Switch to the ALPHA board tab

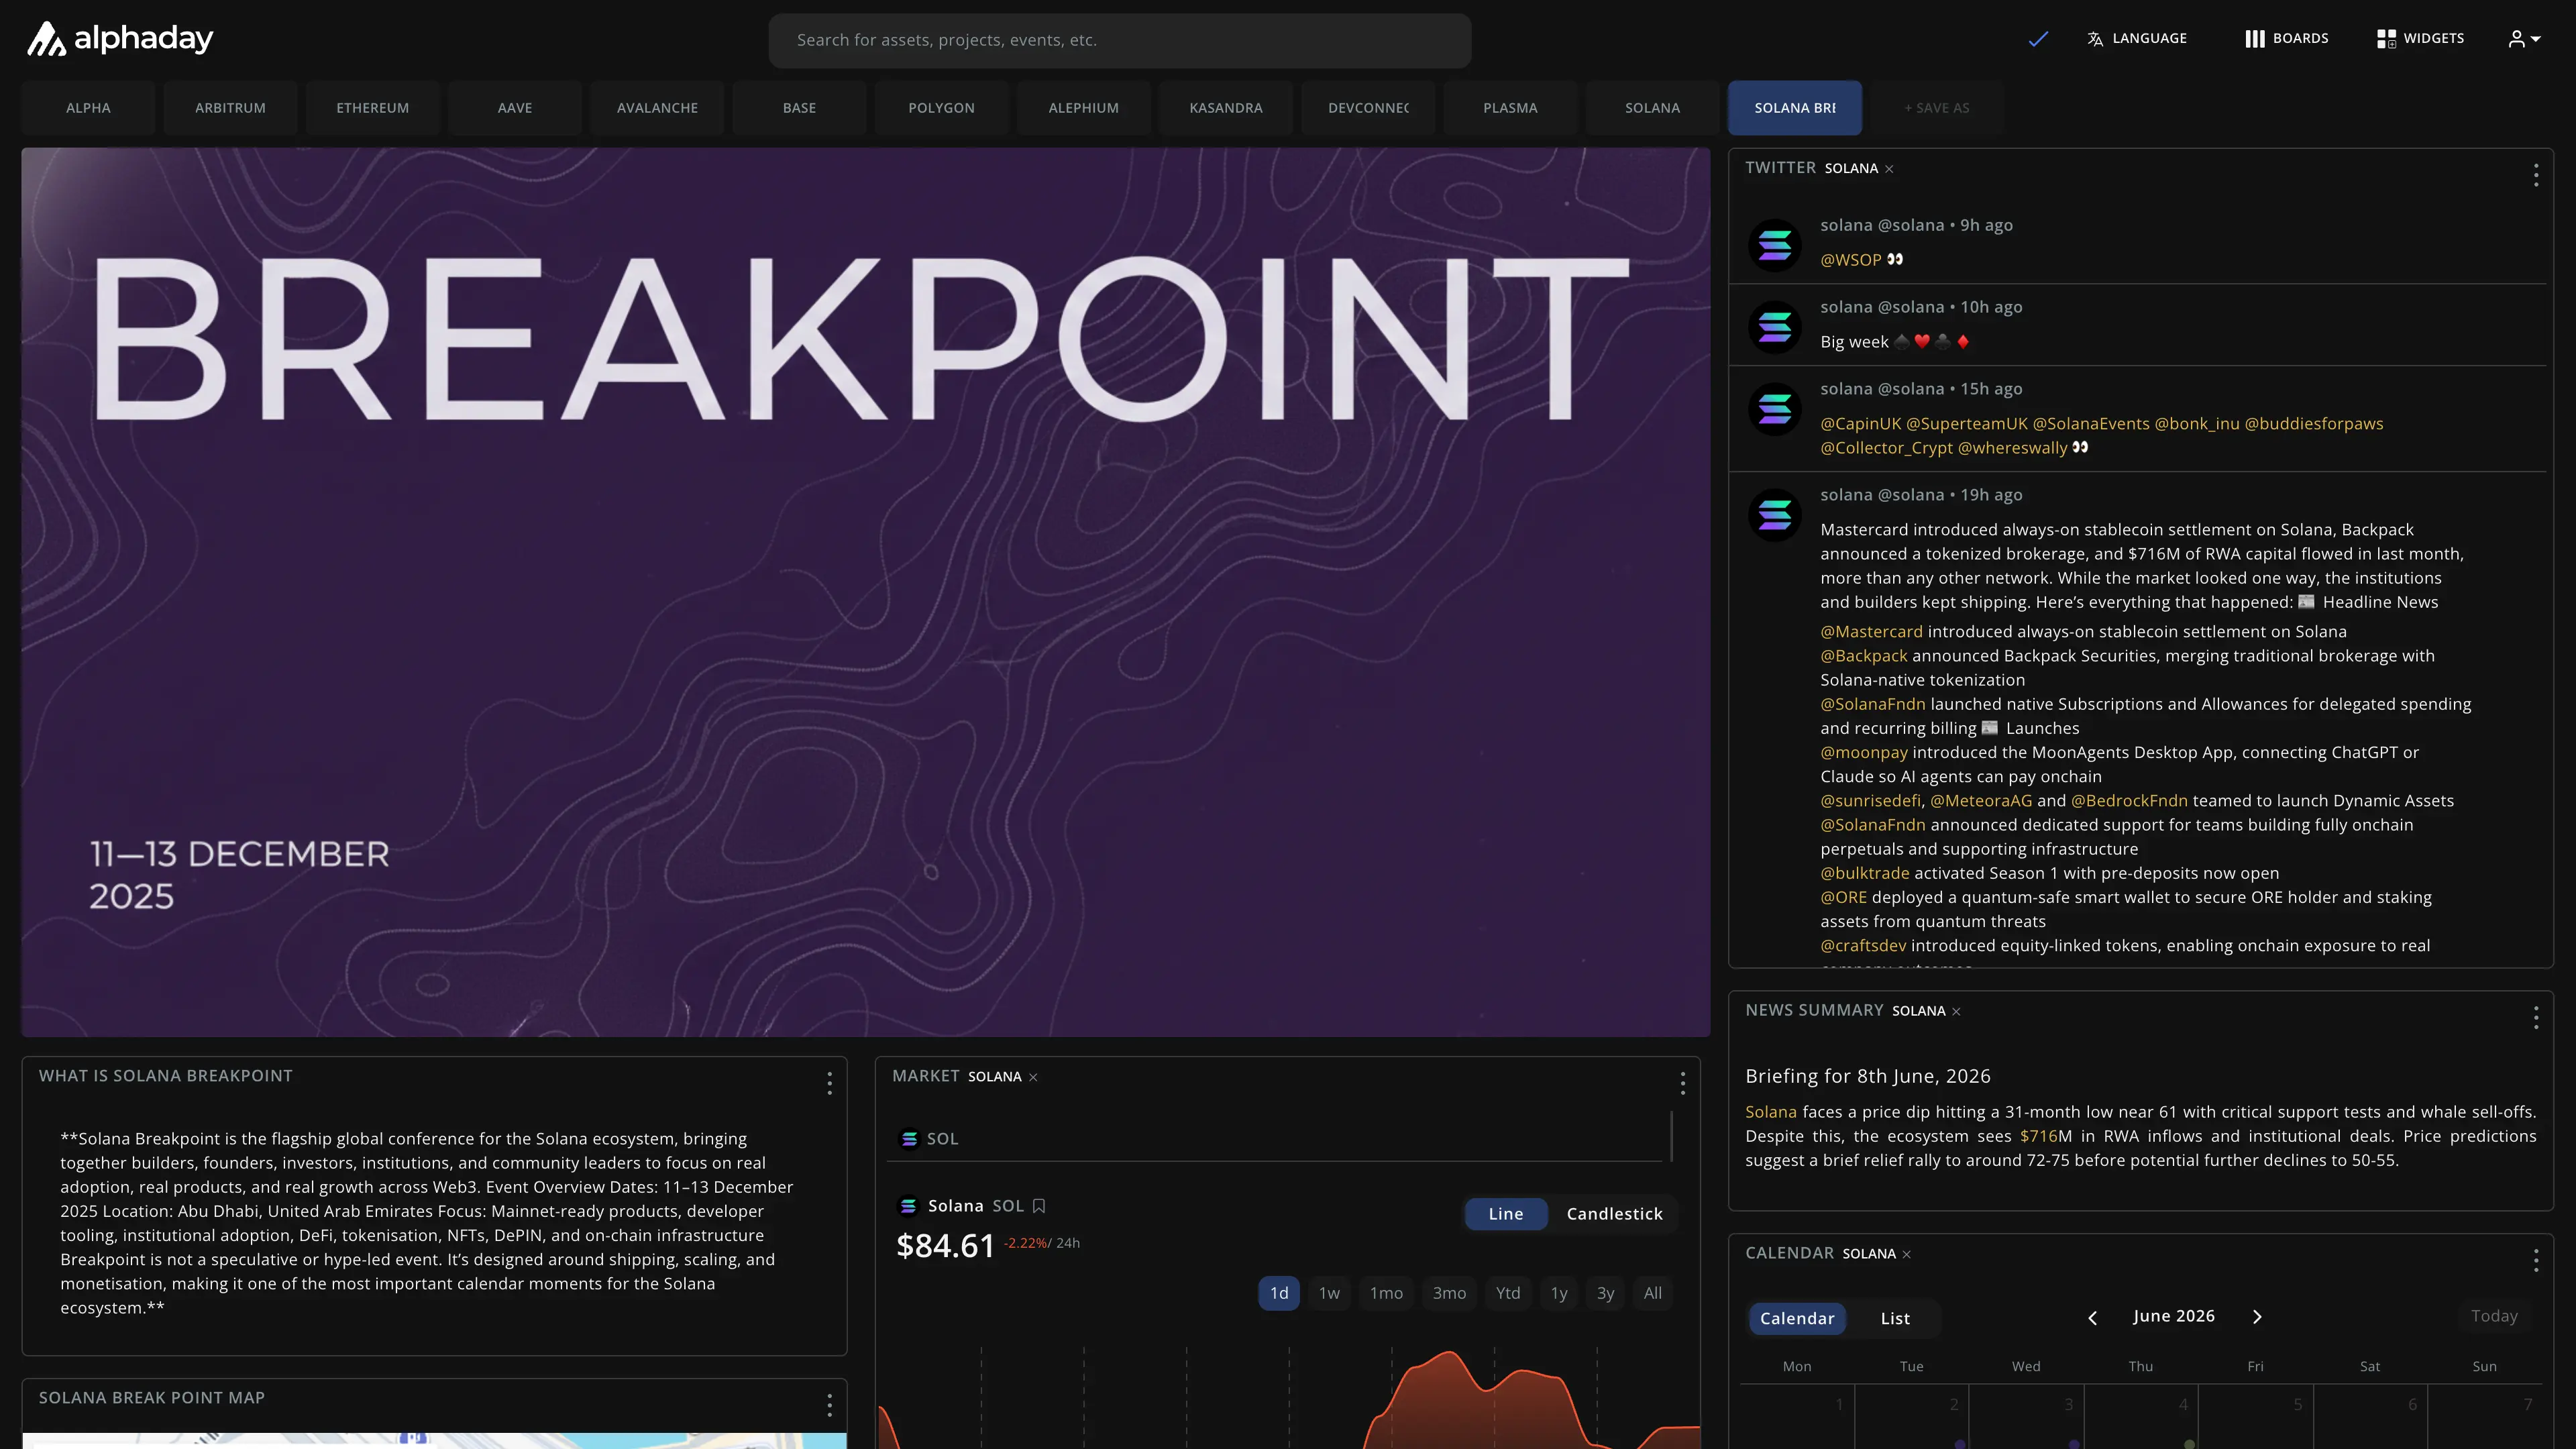(88, 108)
